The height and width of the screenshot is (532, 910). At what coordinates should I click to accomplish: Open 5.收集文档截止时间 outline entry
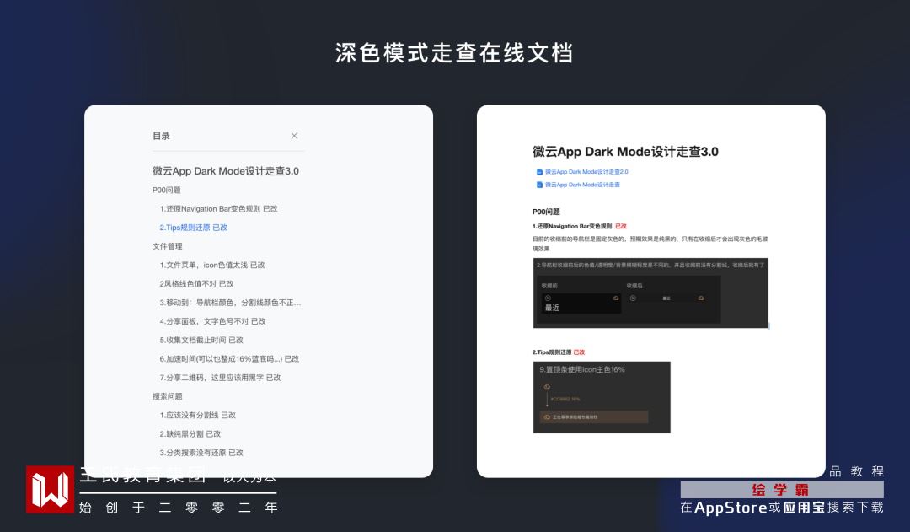pos(201,340)
